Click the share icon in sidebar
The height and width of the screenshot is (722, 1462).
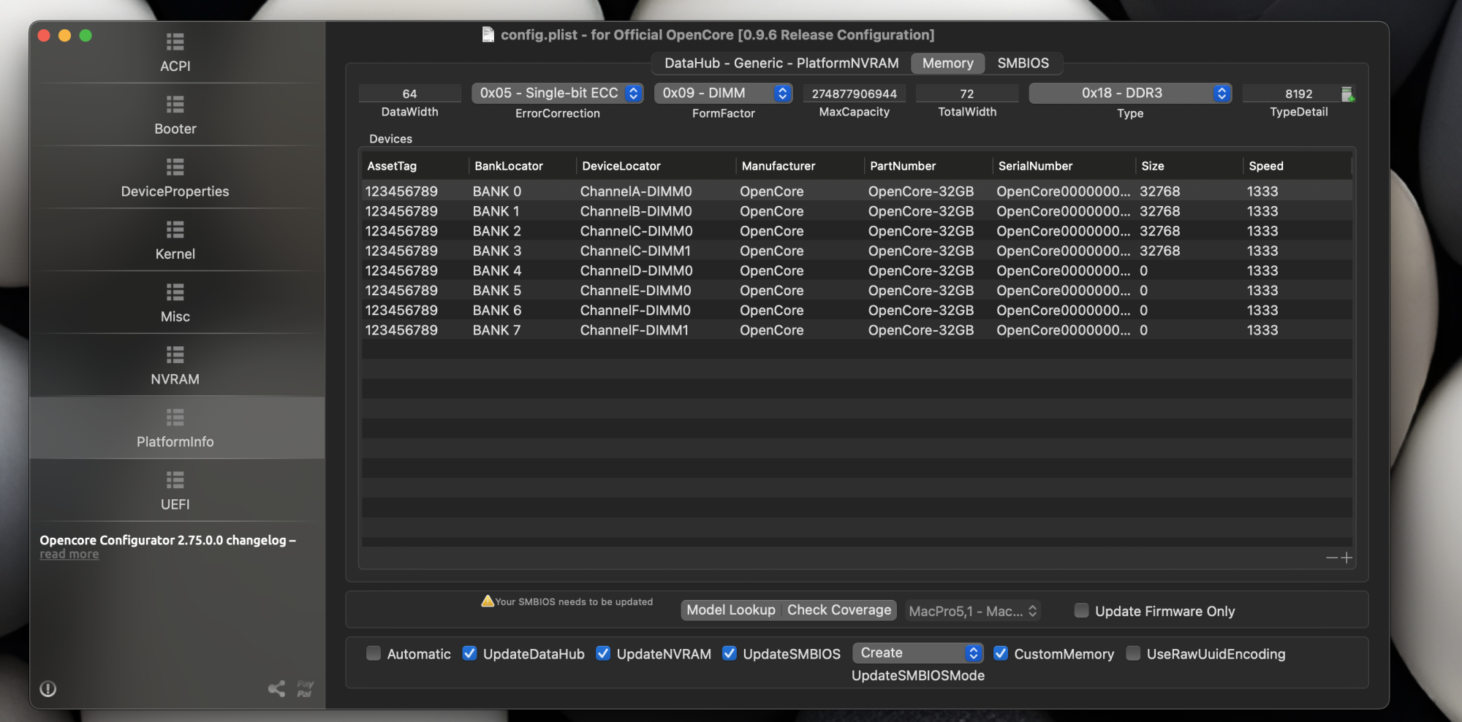coord(276,688)
